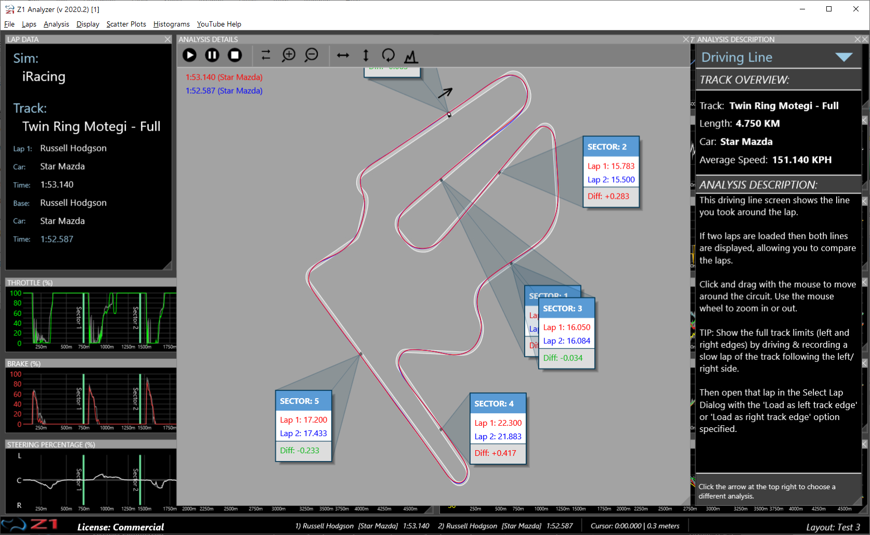The image size is (870, 535).
Task: Click Sector 2 'Diff: +0.283' value
Action: [608, 196]
